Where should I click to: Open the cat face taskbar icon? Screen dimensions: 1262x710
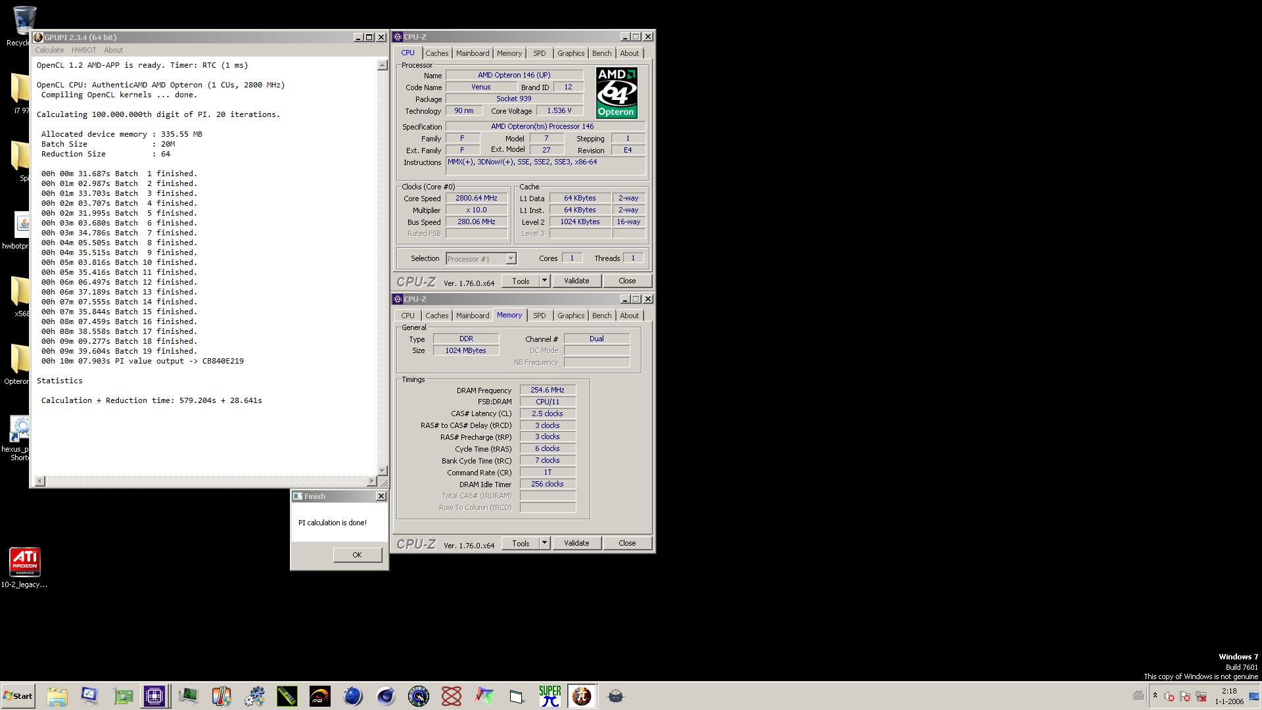(616, 696)
